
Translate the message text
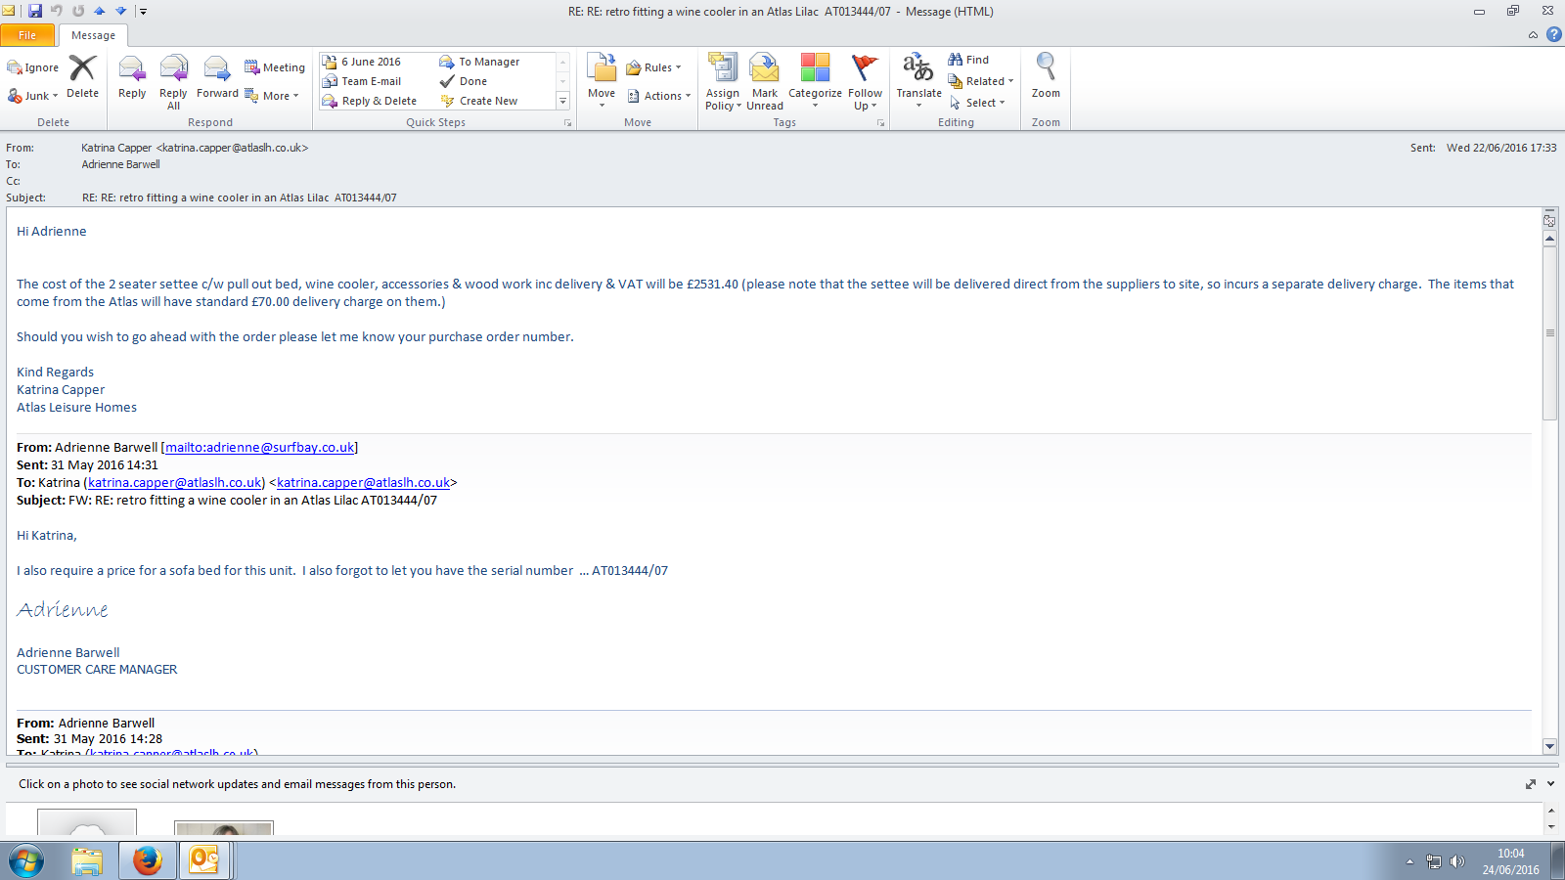(x=918, y=80)
